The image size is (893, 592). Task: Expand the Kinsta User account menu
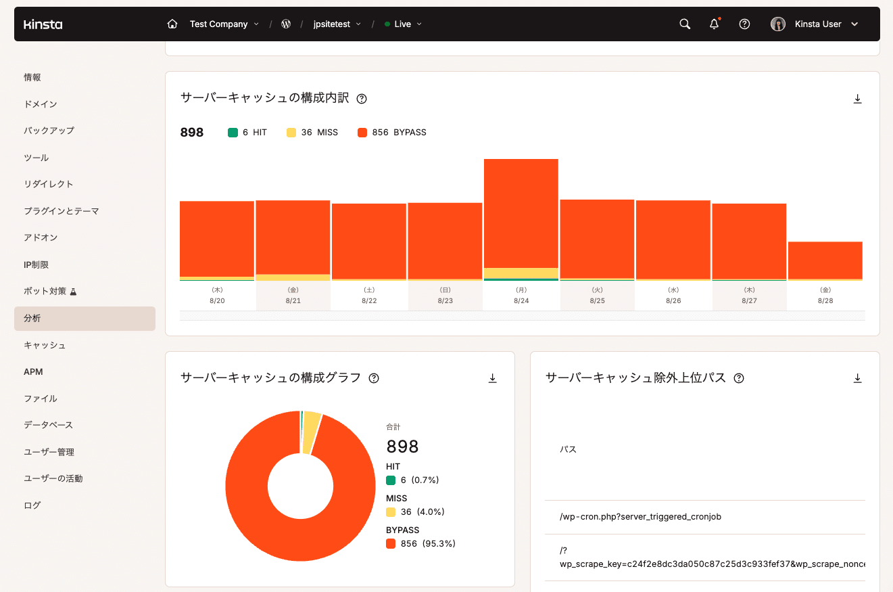click(x=854, y=24)
